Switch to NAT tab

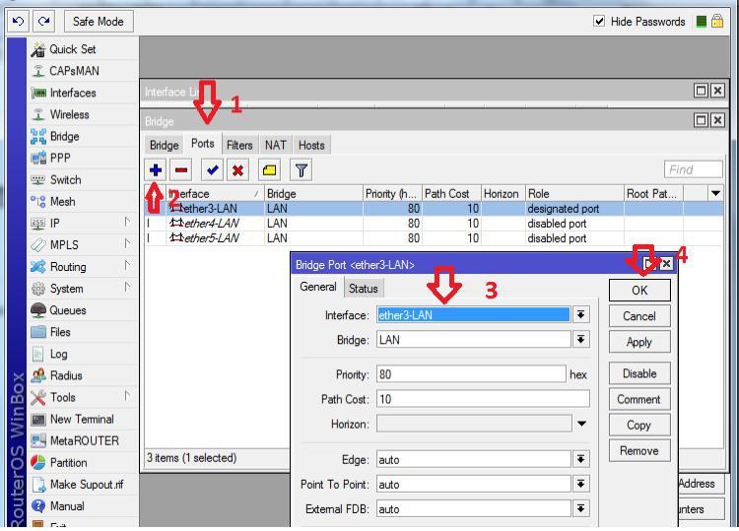click(x=276, y=145)
